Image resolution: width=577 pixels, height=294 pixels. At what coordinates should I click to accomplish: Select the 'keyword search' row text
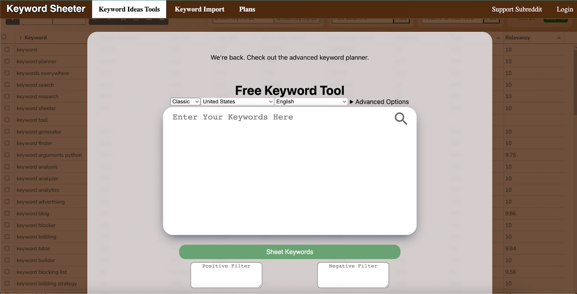click(35, 85)
